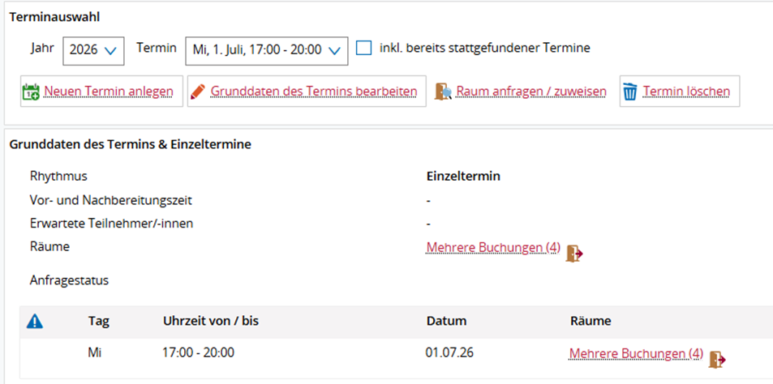Choose Termin löschen
The width and height of the screenshot is (773, 384).
coord(687,91)
